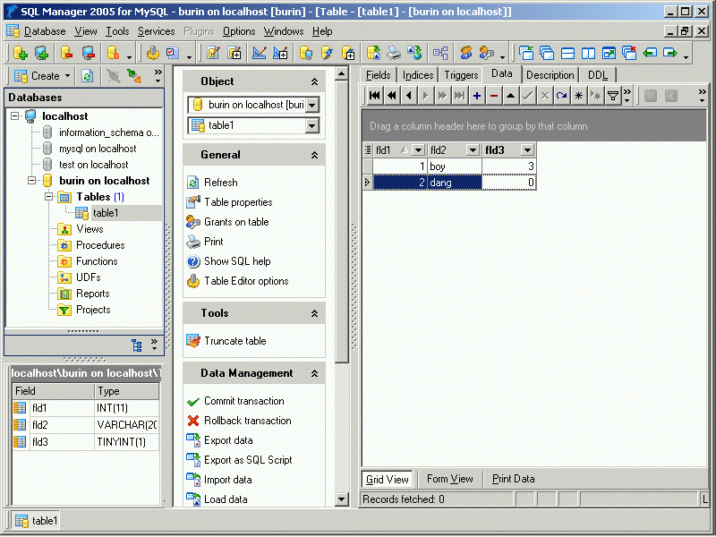
Task: Switch to Form View tab
Action: pyautogui.click(x=450, y=479)
